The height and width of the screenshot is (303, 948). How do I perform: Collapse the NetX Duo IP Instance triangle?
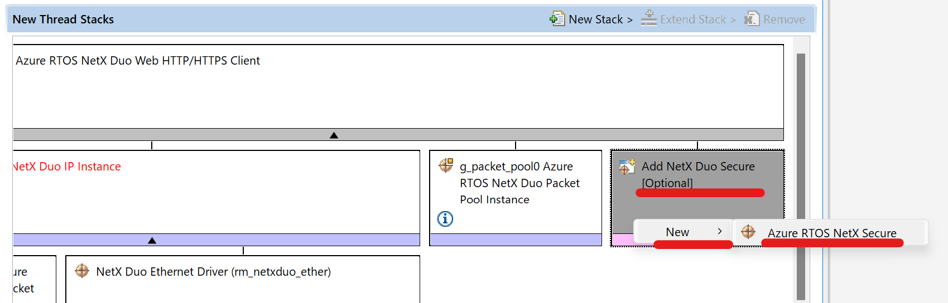[x=152, y=241]
